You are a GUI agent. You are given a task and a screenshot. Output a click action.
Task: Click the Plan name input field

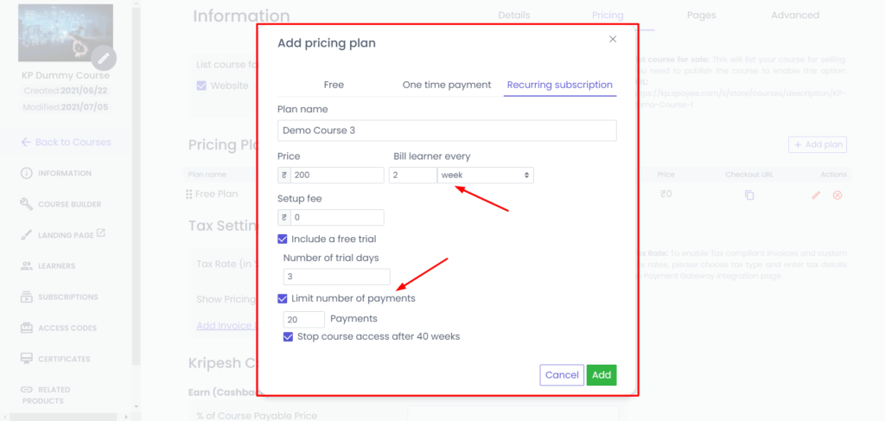click(x=447, y=131)
